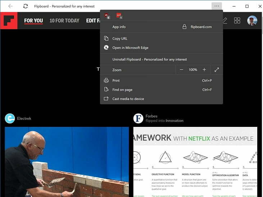Viewport: 263px width, 197px height.
Task: Enter full screen with the expand arrow icon
Action: [217, 70]
